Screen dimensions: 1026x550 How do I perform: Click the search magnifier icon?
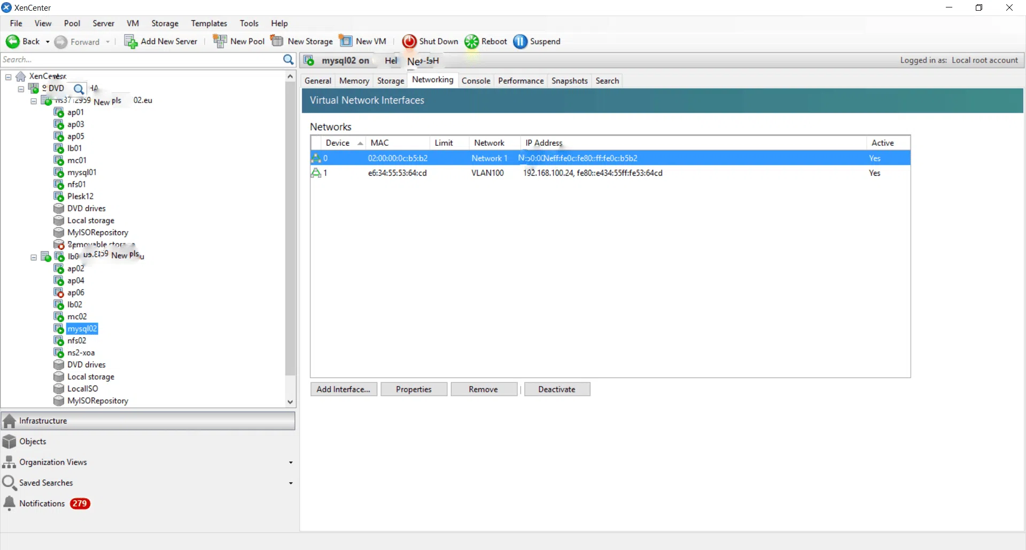[x=289, y=60]
